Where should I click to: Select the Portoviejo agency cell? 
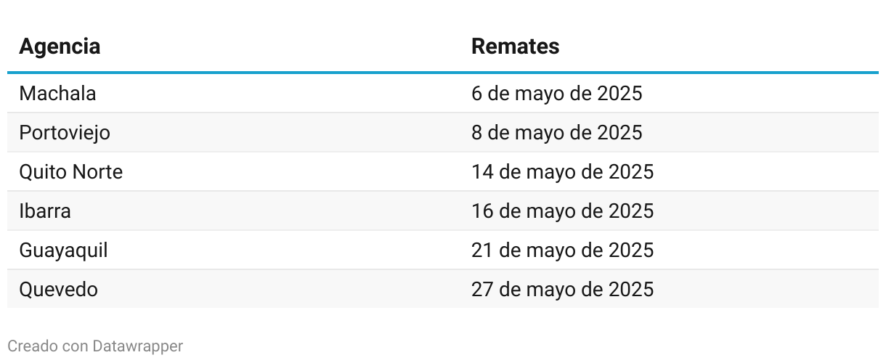pyautogui.click(x=65, y=133)
